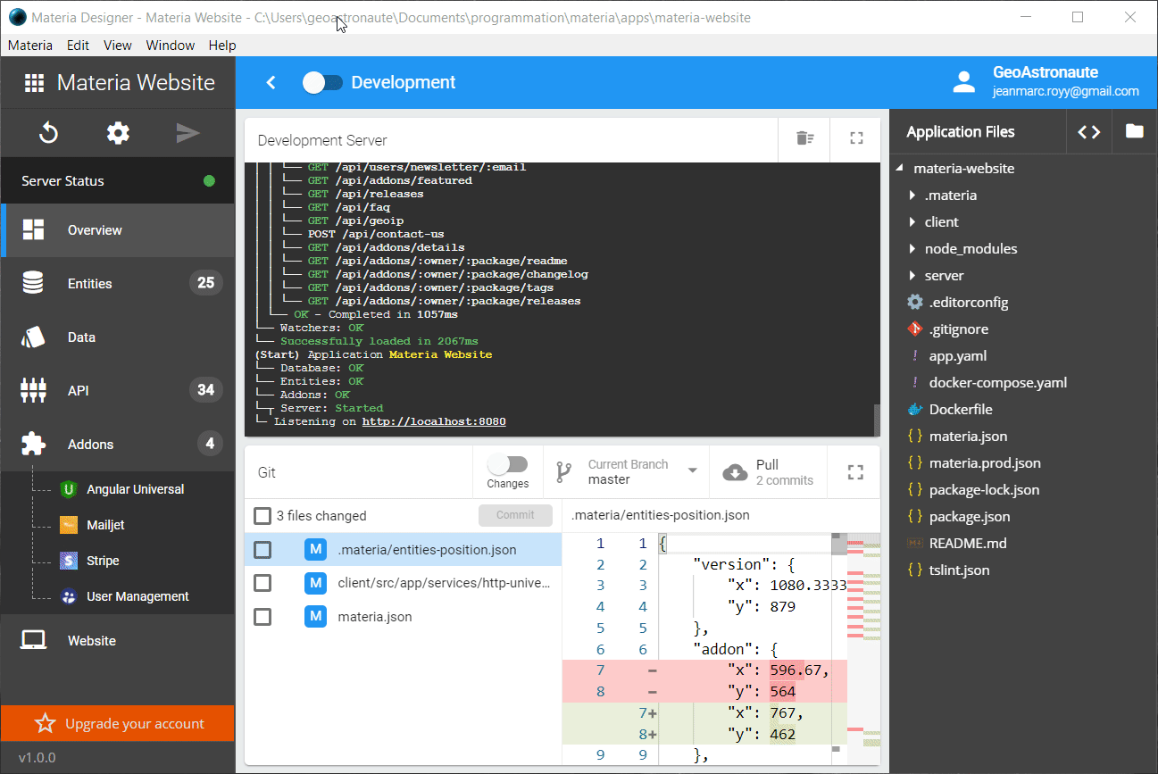Toggle the Git Changes switch
This screenshot has width=1158, height=774.
[507, 464]
